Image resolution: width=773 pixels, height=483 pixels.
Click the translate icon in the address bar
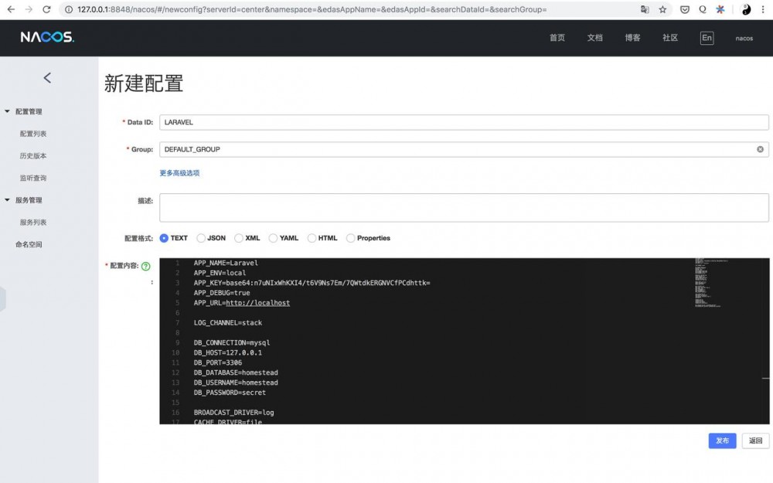tap(645, 10)
